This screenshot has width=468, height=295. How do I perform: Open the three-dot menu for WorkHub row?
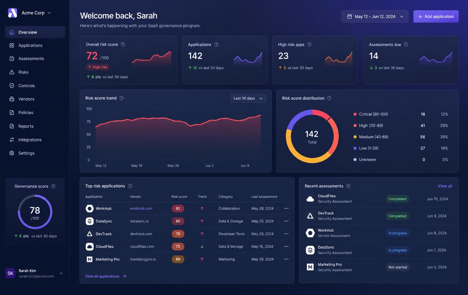point(286,208)
